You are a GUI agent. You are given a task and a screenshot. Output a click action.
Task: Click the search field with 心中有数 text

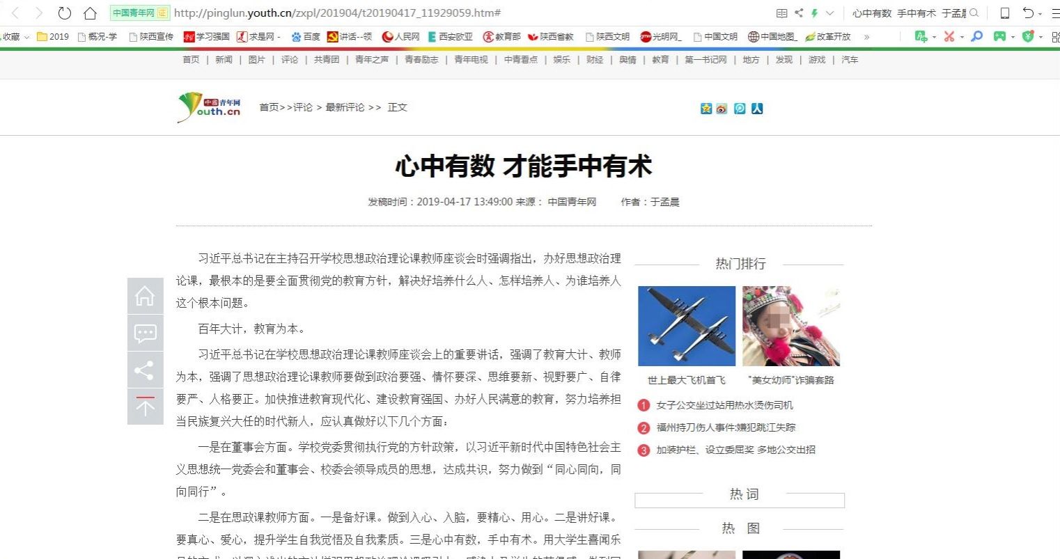[x=909, y=13]
